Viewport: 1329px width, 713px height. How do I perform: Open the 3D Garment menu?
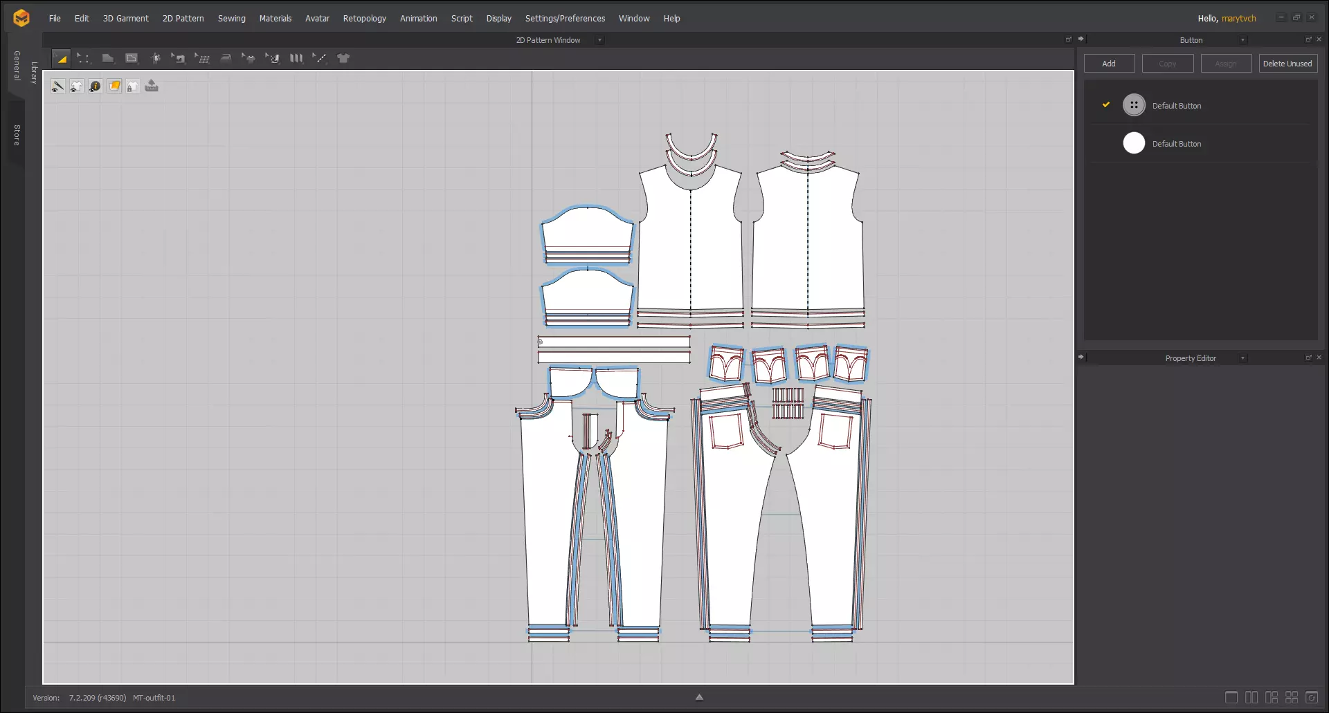(125, 19)
